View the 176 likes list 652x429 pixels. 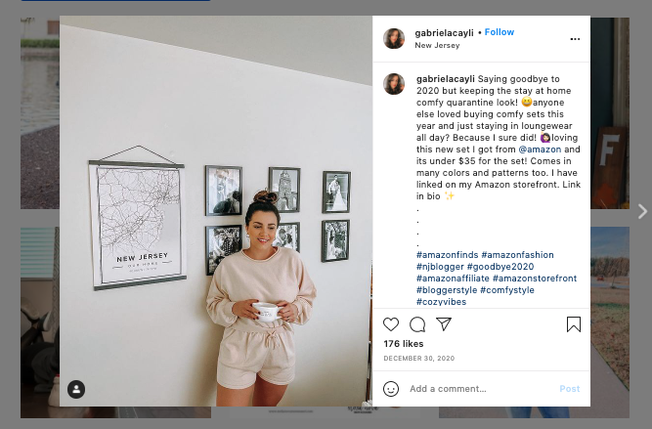coord(404,344)
